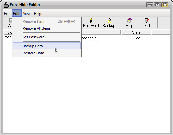Click the partially hidden Add toolbar icon
173x135 pixels.
tap(10, 21)
